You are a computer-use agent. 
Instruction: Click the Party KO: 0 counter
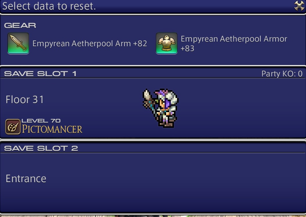(x=282, y=74)
